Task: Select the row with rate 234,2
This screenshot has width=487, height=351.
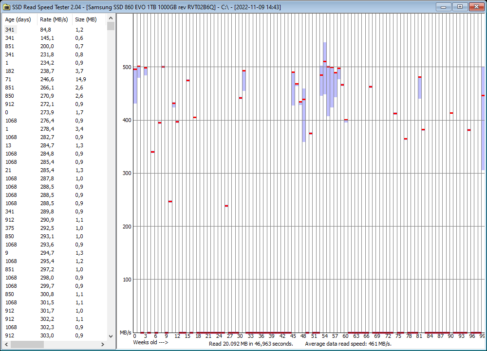Action: pyautogui.click(x=55, y=63)
